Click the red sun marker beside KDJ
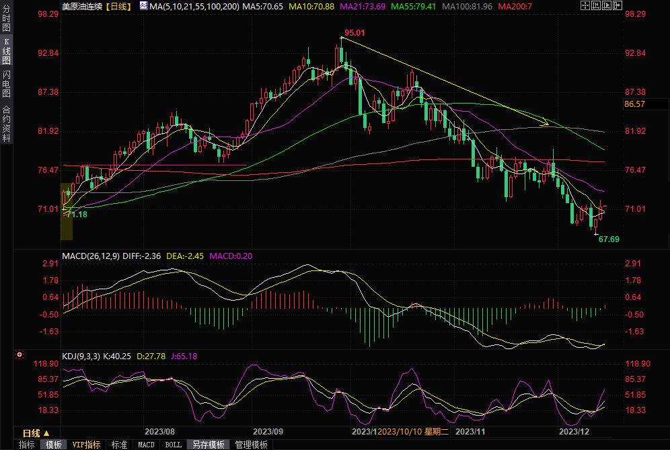Image resolution: width=670 pixels, height=450 pixels. (19, 354)
